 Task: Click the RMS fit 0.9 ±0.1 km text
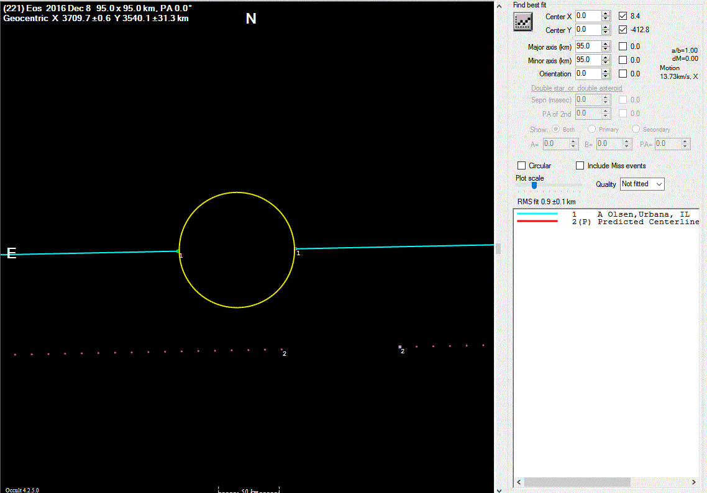547,201
